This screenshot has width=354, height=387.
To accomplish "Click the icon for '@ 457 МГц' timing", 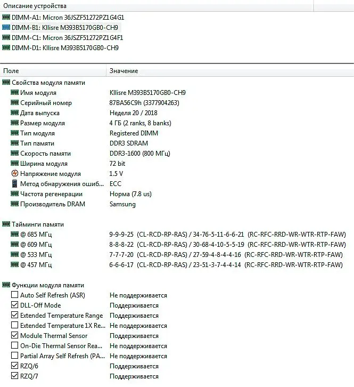I will coord(14,264).
